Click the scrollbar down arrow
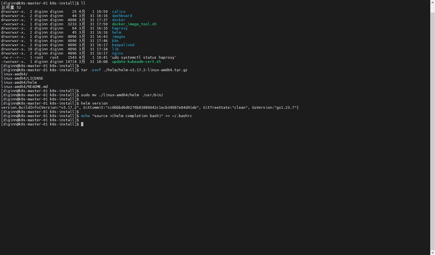 point(433,252)
